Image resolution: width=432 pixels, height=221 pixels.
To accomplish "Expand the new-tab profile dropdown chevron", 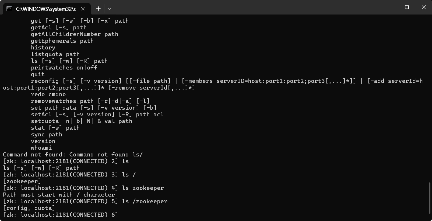I will tap(109, 9).
